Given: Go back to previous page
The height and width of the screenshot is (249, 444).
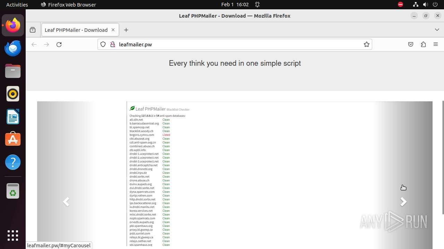Looking at the screenshot, I should (x=34, y=44).
